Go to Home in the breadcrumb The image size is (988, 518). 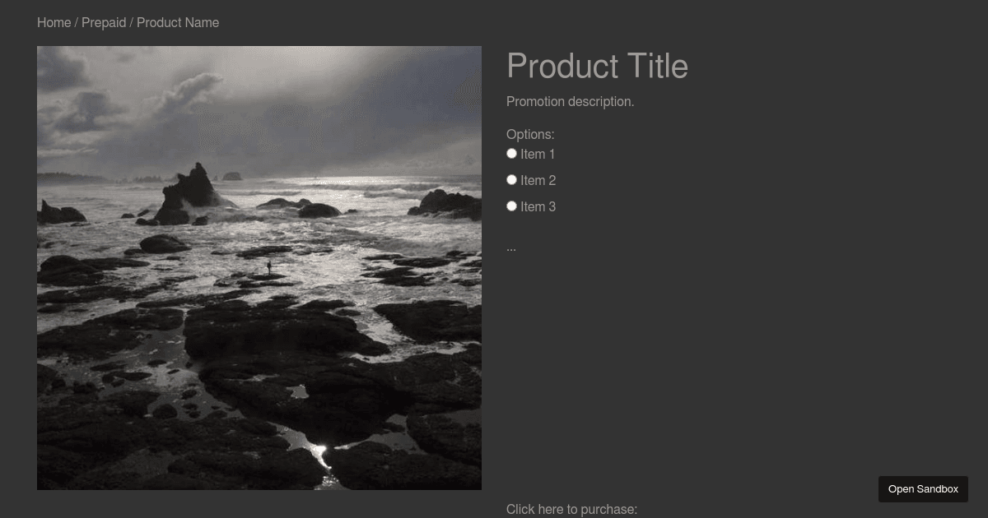click(x=54, y=22)
